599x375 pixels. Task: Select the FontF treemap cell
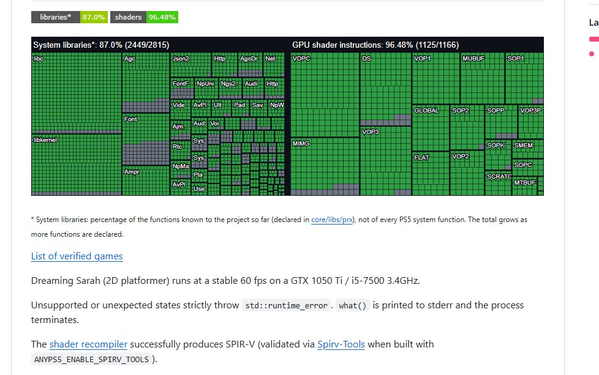click(x=183, y=88)
